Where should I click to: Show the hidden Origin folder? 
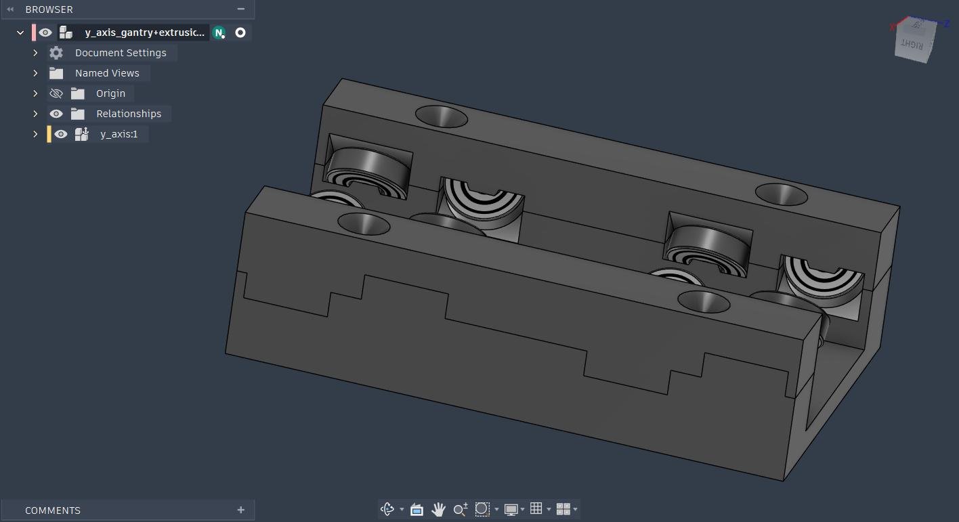(56, 93)
